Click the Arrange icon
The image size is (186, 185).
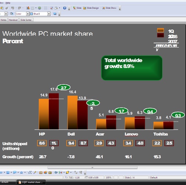[x=68, y=172]
